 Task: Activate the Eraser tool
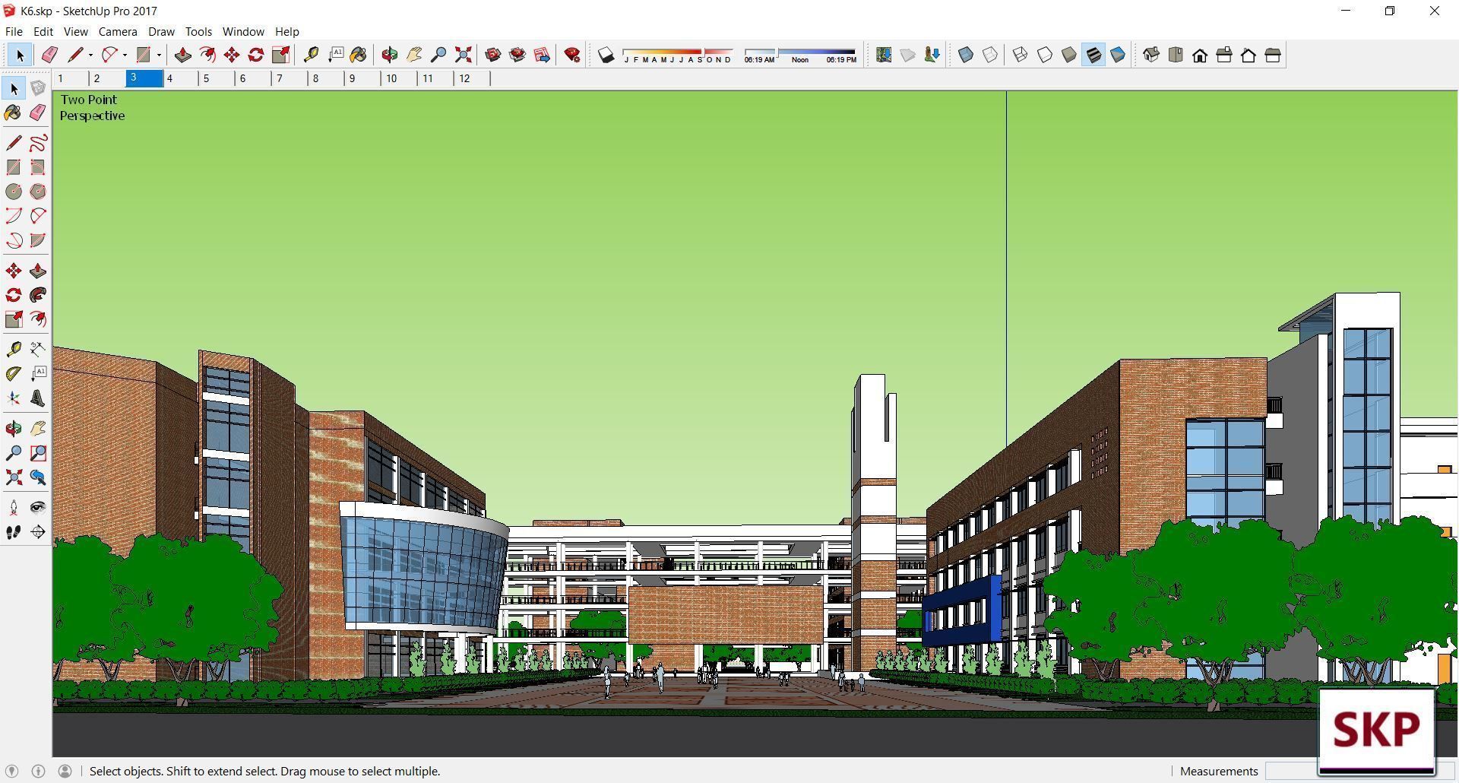pyautogui.click(x=49, y=55)
